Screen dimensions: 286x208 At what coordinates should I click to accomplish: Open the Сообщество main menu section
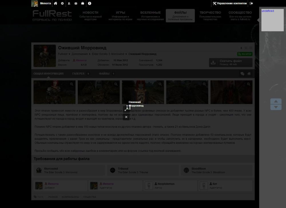click(x=240, y=15)
